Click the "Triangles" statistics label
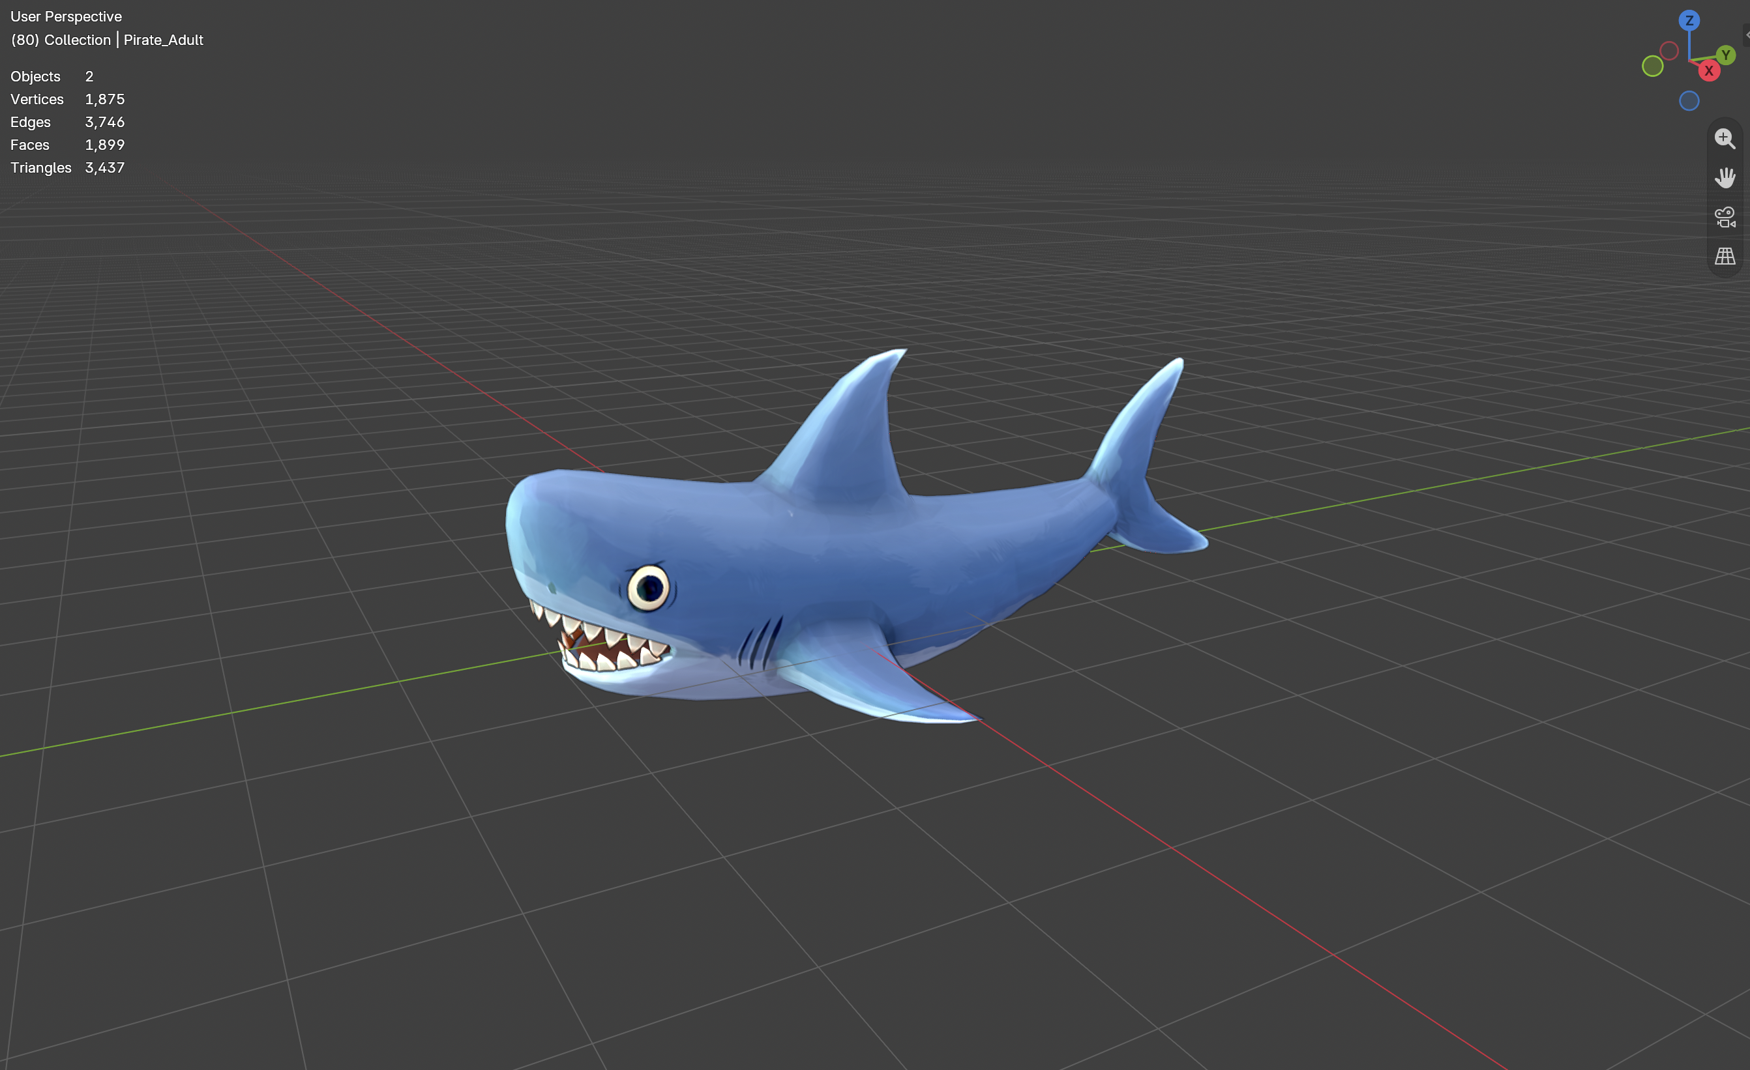The height and width of the screenshot is (1070, 1750). click(x=40, y=167)
